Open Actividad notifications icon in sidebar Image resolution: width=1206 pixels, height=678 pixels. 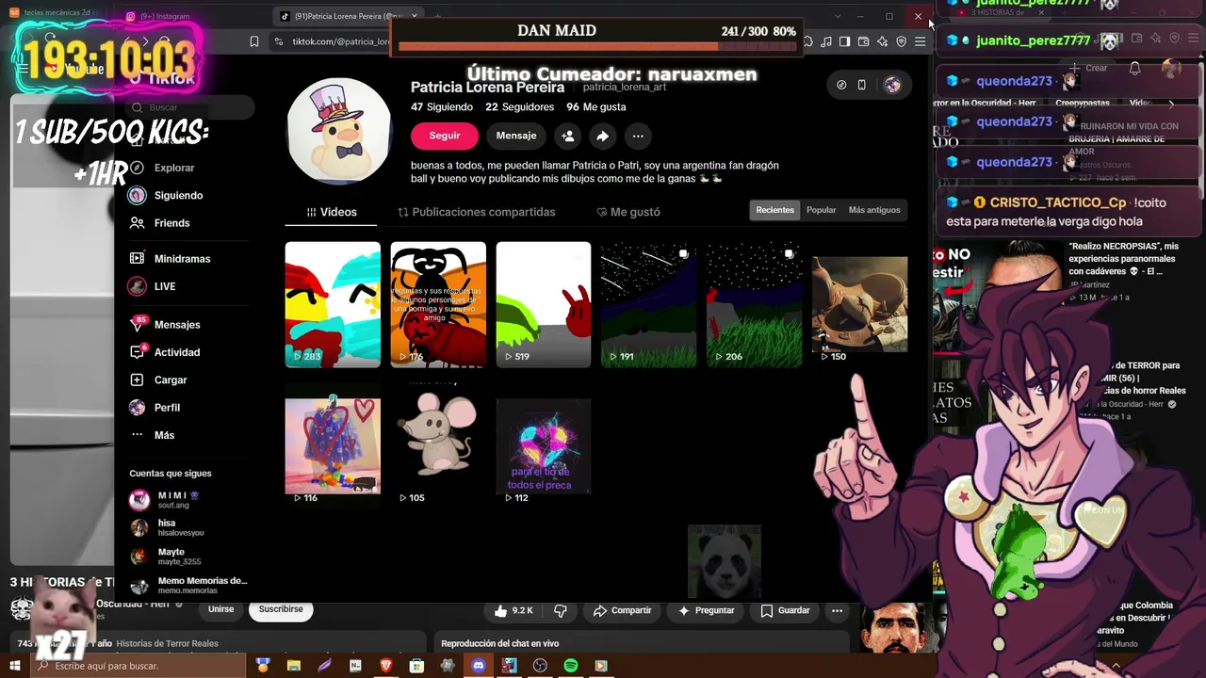click(x=138, y=352)
